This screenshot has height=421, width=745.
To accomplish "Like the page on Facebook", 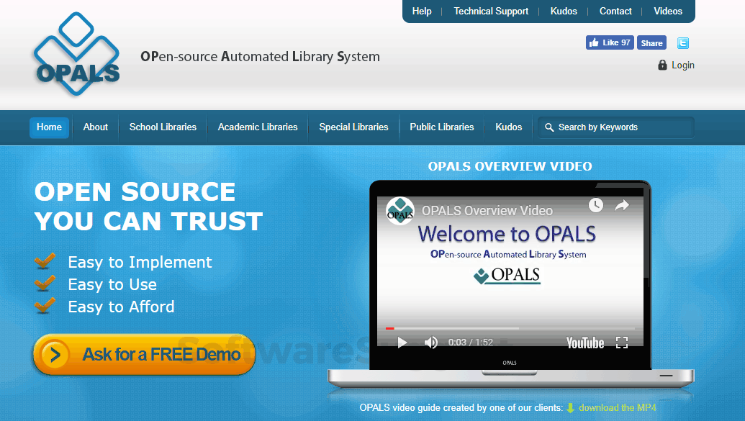I will click(x=610, y=42).
